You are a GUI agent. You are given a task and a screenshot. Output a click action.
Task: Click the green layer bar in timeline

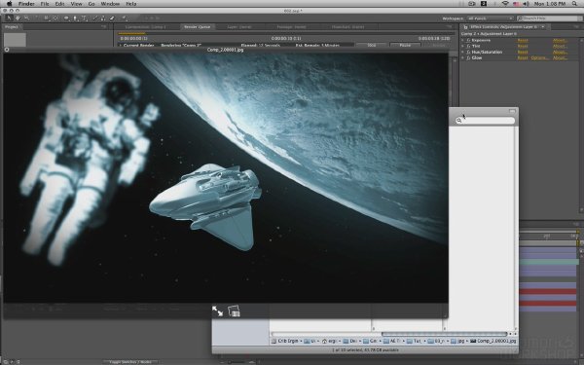click(548, 262)
